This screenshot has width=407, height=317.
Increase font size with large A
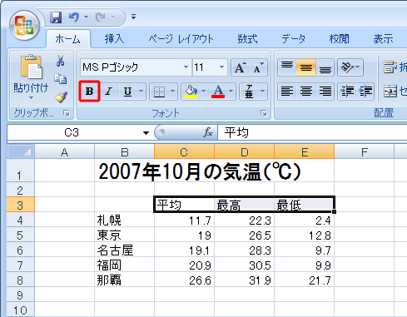tap(240, 67)
